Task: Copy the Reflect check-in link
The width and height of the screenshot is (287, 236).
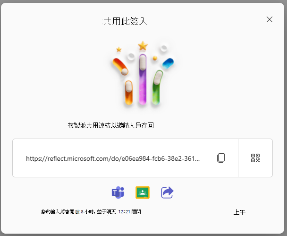Action: 221,158
